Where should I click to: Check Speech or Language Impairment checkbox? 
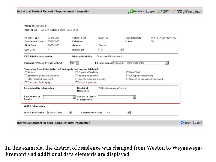(127, 79)
